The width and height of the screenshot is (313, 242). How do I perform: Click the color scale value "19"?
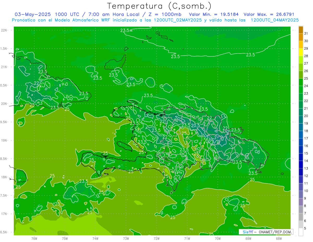[x=306, y=123]
